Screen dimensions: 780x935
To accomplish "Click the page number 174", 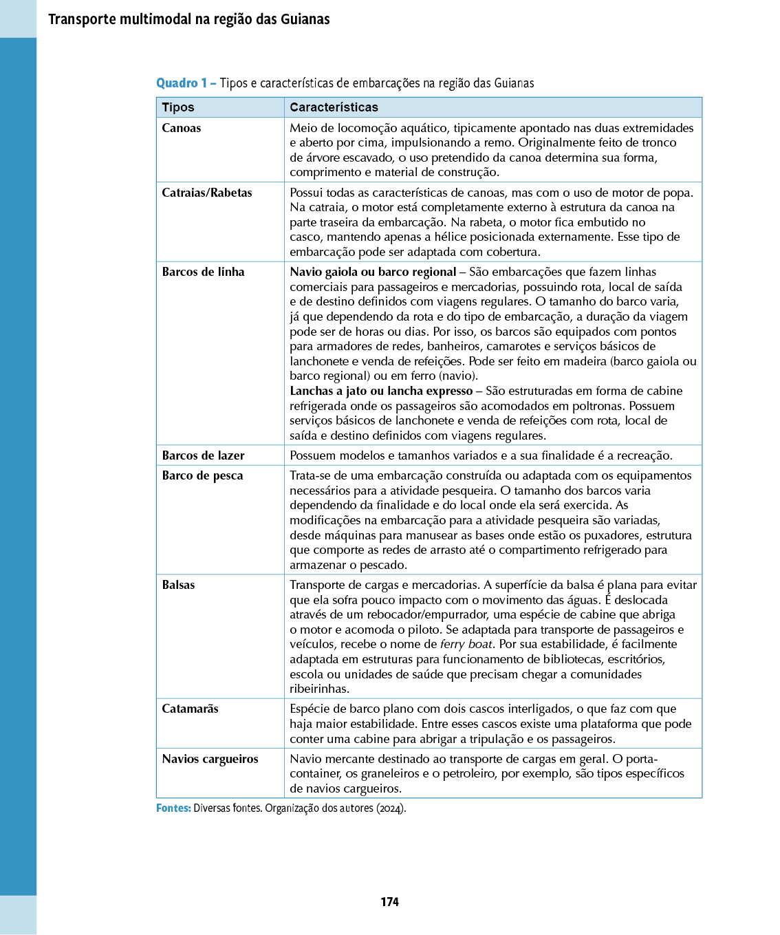I will click(x=389, y=902).
